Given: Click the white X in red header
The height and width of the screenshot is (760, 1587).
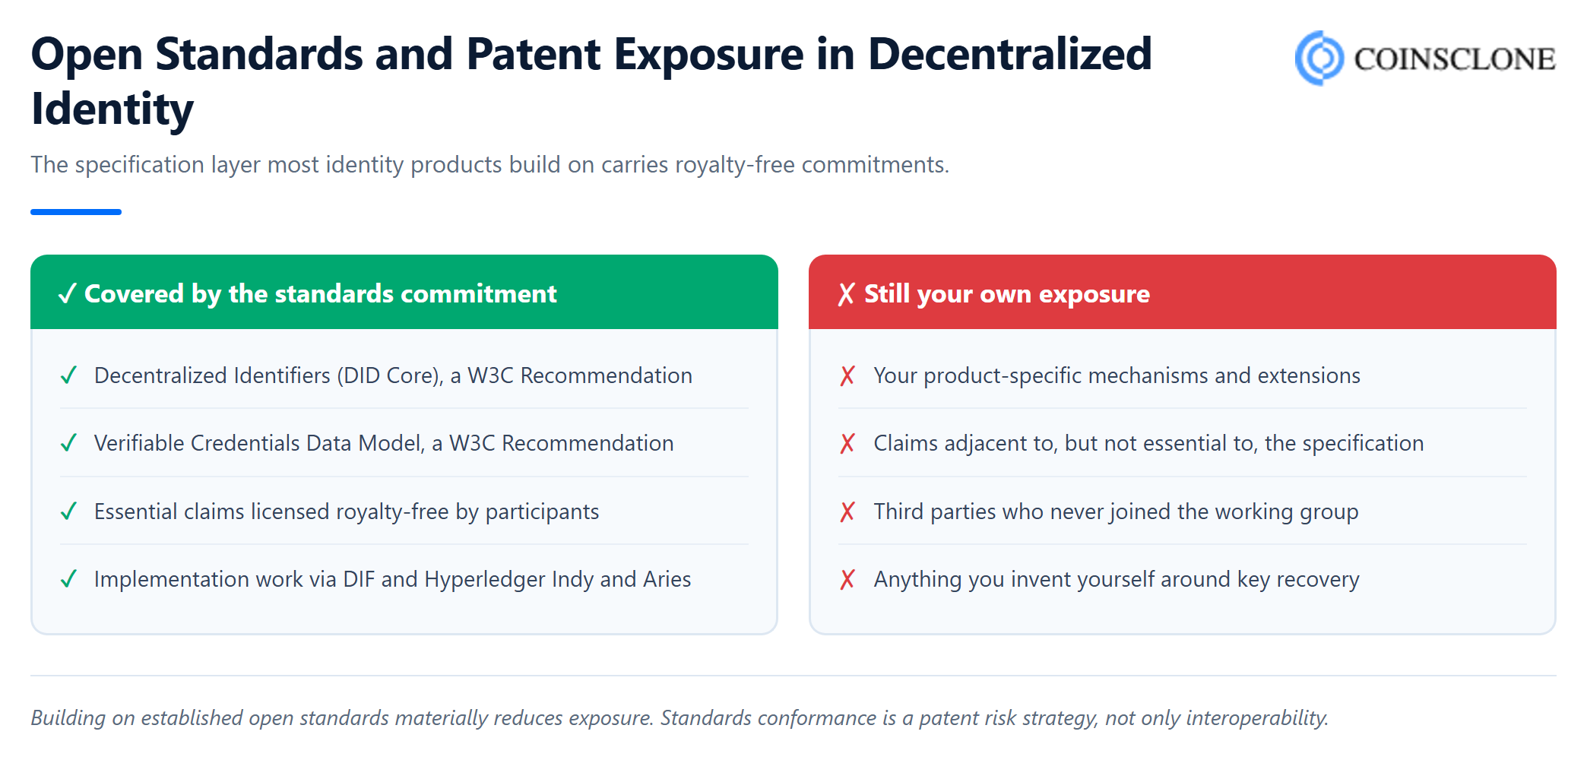Looking at the screenshot, I should (x=846, y=293).
